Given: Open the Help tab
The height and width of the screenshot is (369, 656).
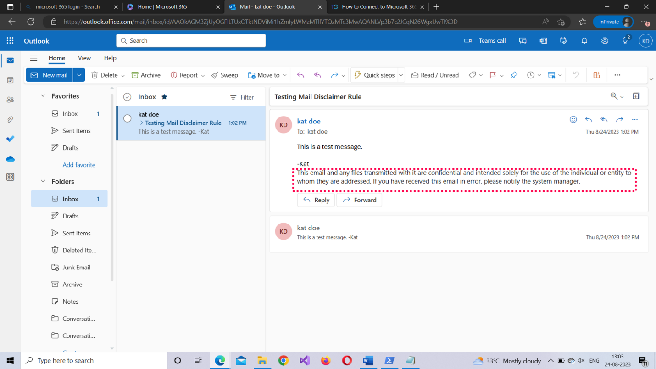Looking at the screenshot, I should pos(110,58).
